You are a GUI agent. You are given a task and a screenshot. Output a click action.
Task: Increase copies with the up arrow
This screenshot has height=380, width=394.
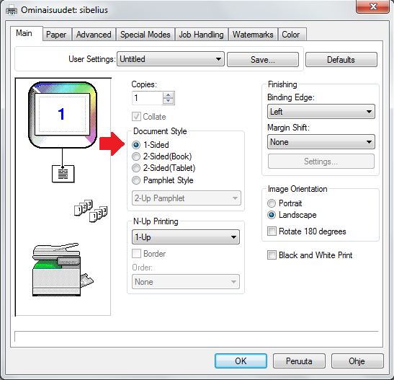(x=168, y=95)
